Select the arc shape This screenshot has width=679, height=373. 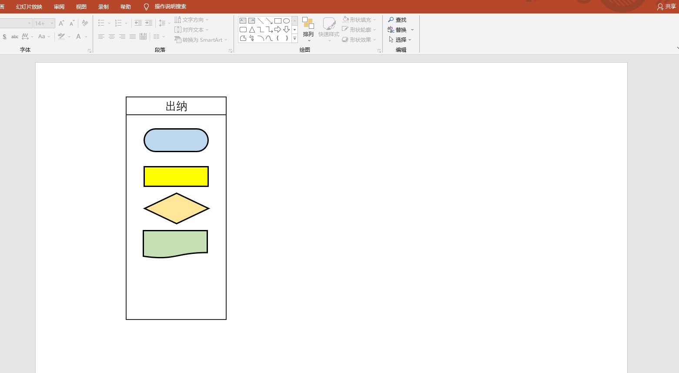(260, 38)
